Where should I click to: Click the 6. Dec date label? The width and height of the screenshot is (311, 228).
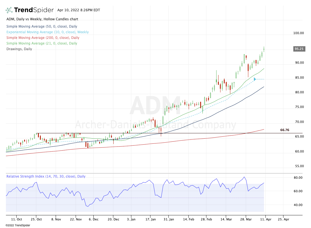tap(94, 219)
